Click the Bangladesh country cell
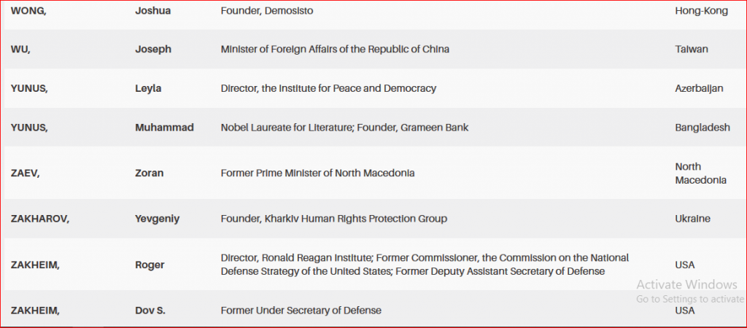Viewport: 747px width, 328px height. pos(703,128)
